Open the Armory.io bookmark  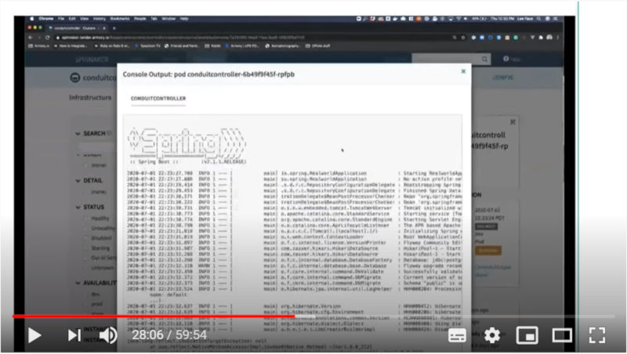pos(39,46)
